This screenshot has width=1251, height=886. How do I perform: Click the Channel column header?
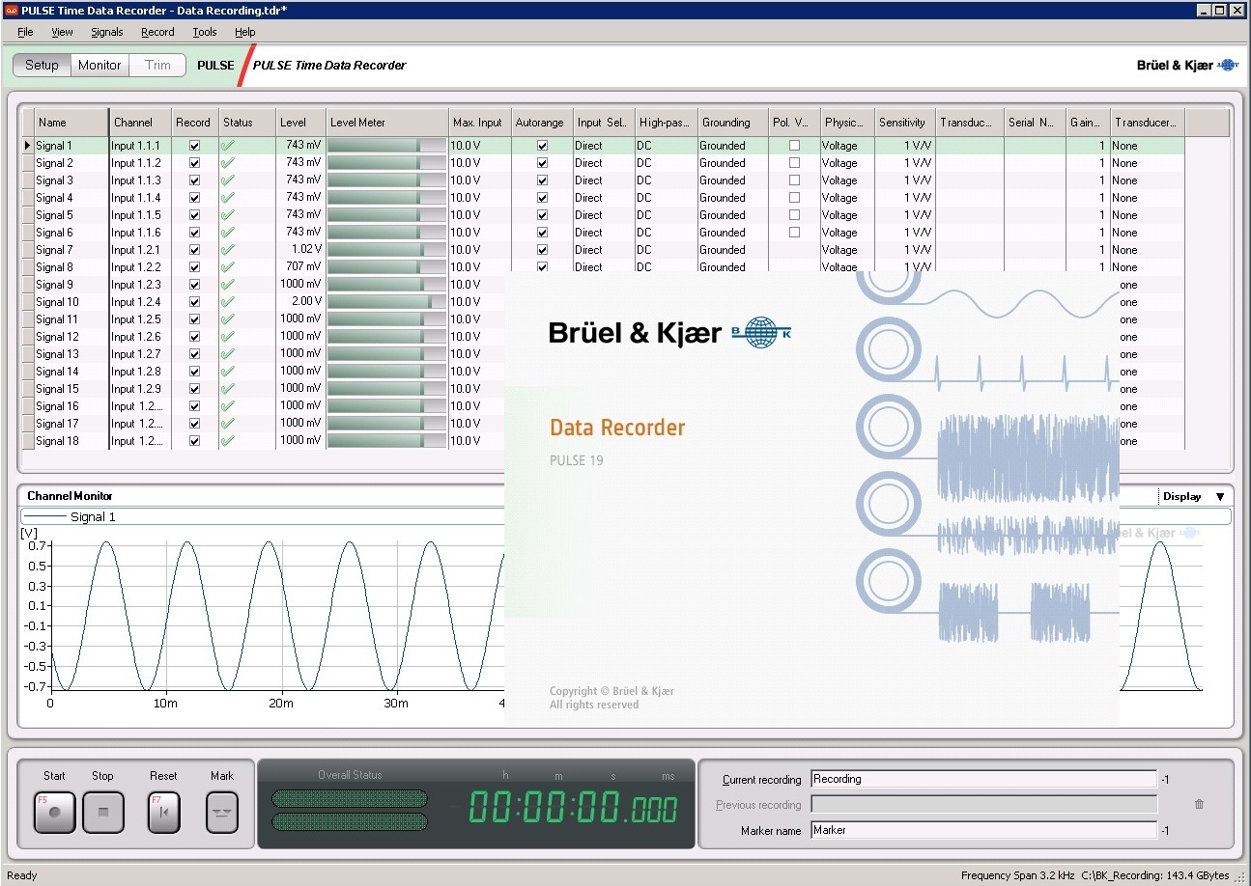140,123
